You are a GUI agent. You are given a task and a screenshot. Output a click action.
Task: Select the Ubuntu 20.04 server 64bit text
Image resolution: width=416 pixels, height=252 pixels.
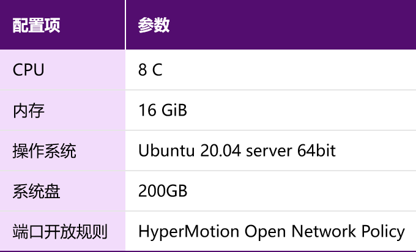[x=237, y=150]
